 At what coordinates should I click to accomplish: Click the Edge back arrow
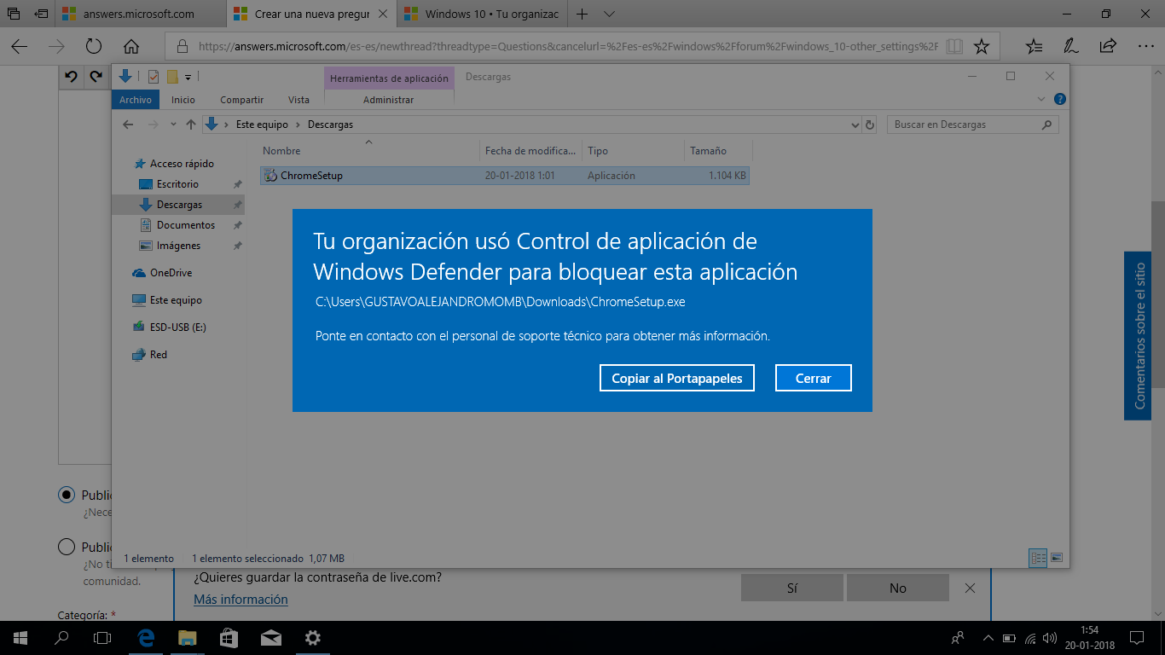pyautogui.click(x=20, y=47)
